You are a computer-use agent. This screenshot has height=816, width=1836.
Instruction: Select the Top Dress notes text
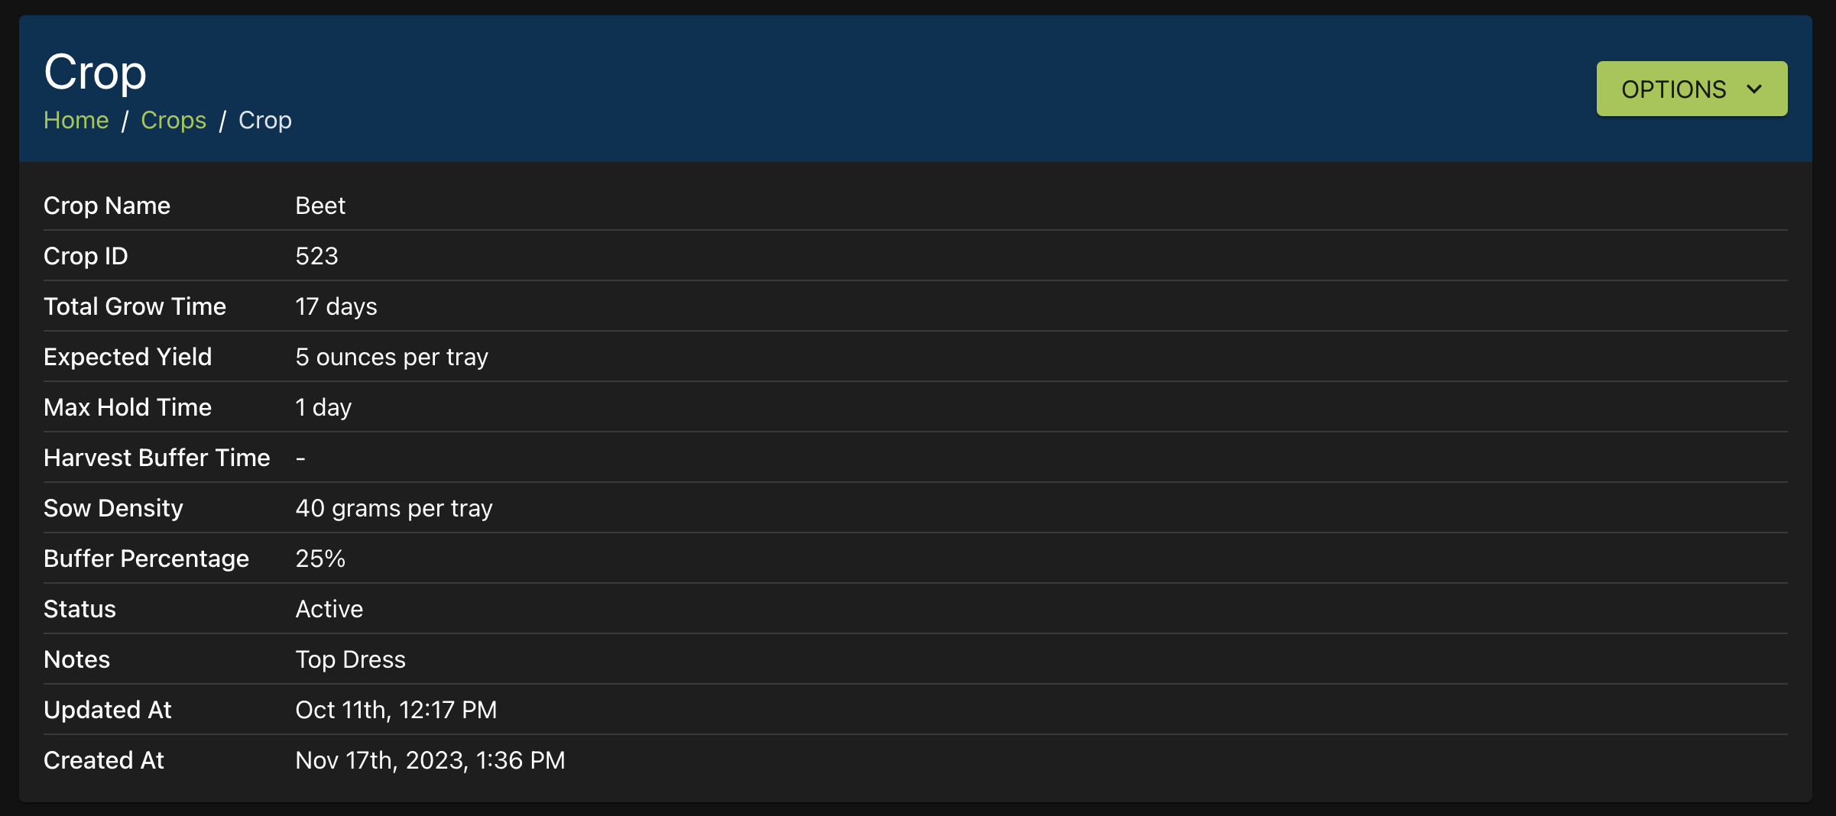350,659
